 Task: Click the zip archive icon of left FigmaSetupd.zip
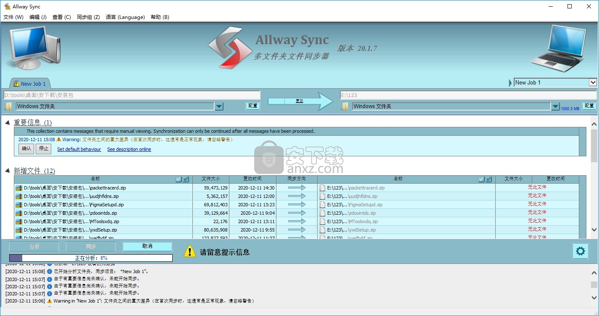pyautogui.click(x=18, y=205)
